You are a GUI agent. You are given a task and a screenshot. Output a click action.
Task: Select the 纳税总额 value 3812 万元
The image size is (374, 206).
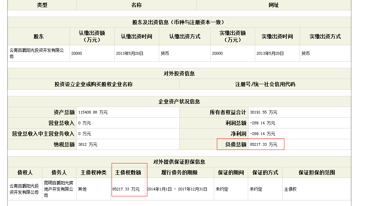click(x=88, y=145)
